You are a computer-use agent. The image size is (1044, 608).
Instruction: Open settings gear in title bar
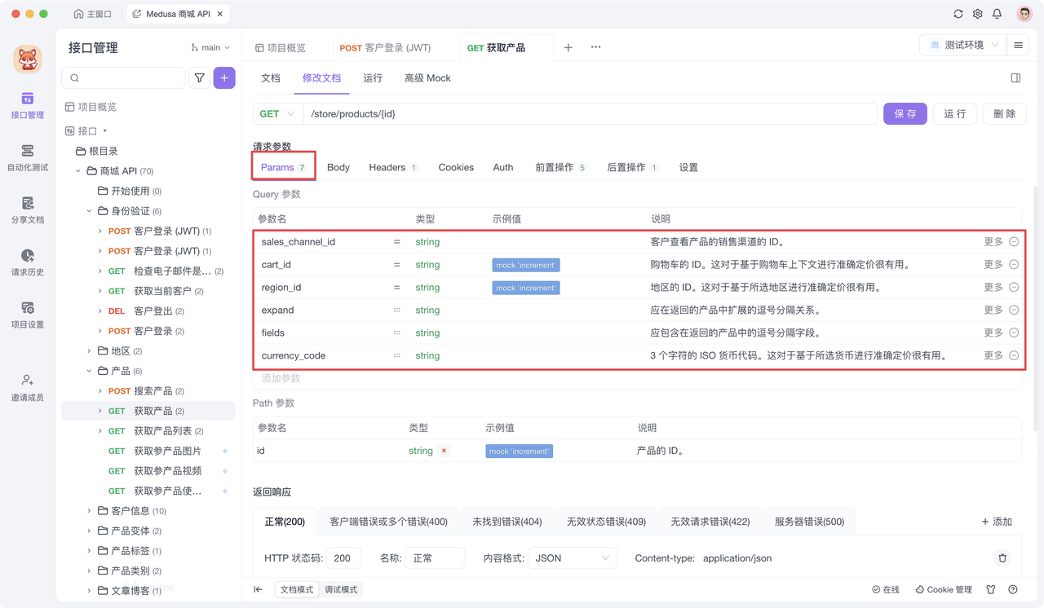pos(978,14)
